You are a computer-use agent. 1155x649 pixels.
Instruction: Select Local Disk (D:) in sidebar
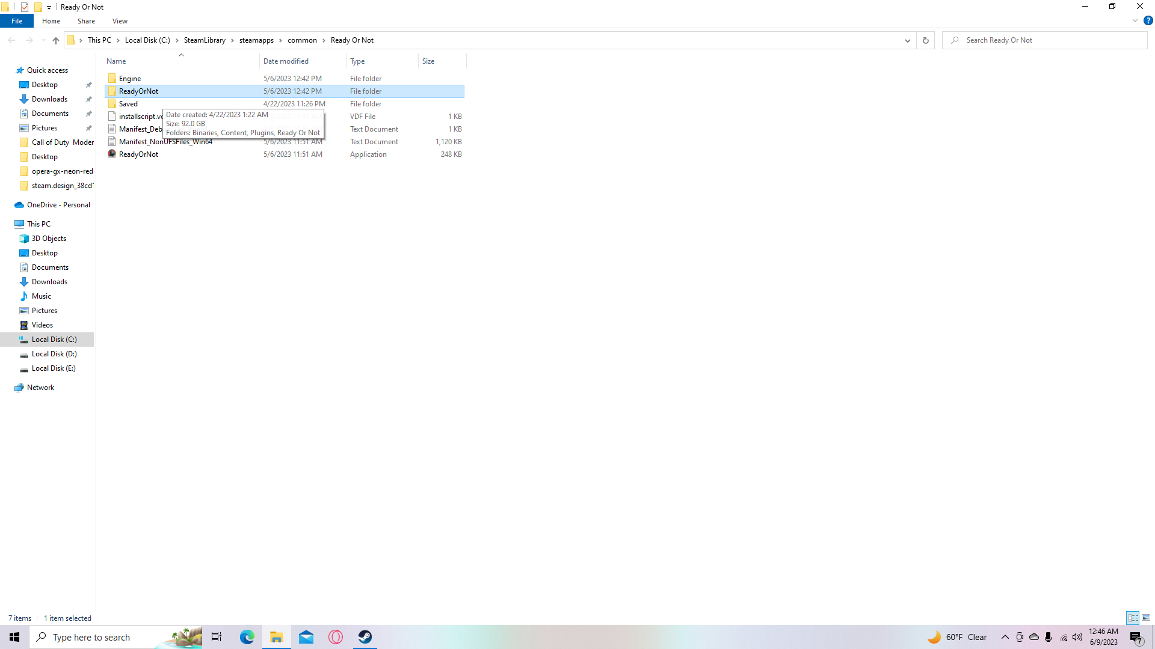click(x=54, y=354)
